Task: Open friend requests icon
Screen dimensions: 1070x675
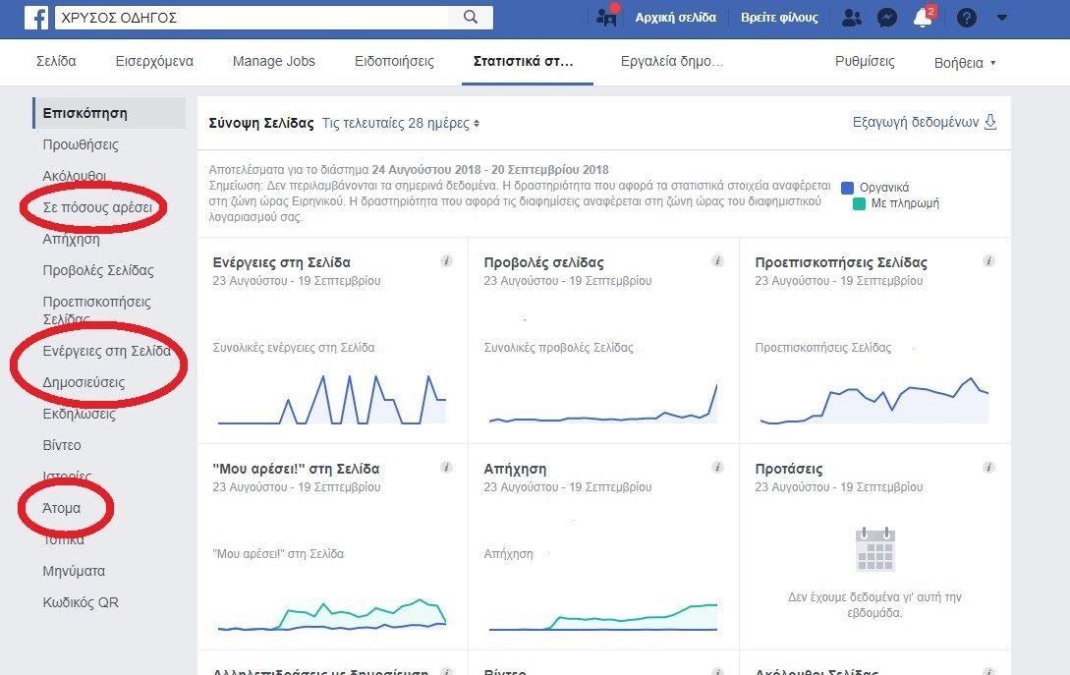Action: point(852,18)
